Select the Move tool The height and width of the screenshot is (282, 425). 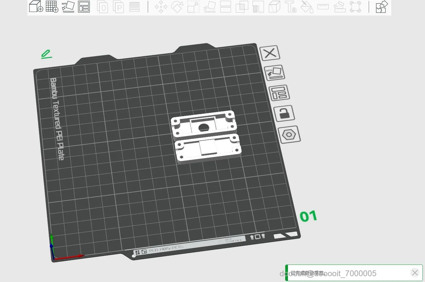161,7
